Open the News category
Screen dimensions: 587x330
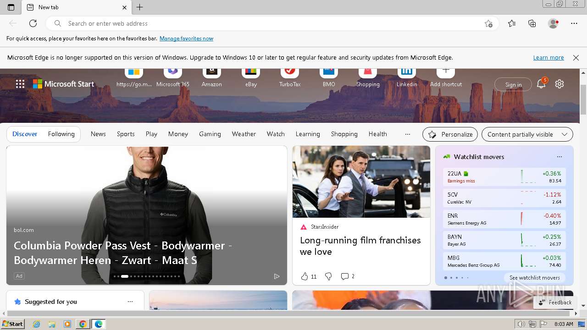[x=98, y=134]
